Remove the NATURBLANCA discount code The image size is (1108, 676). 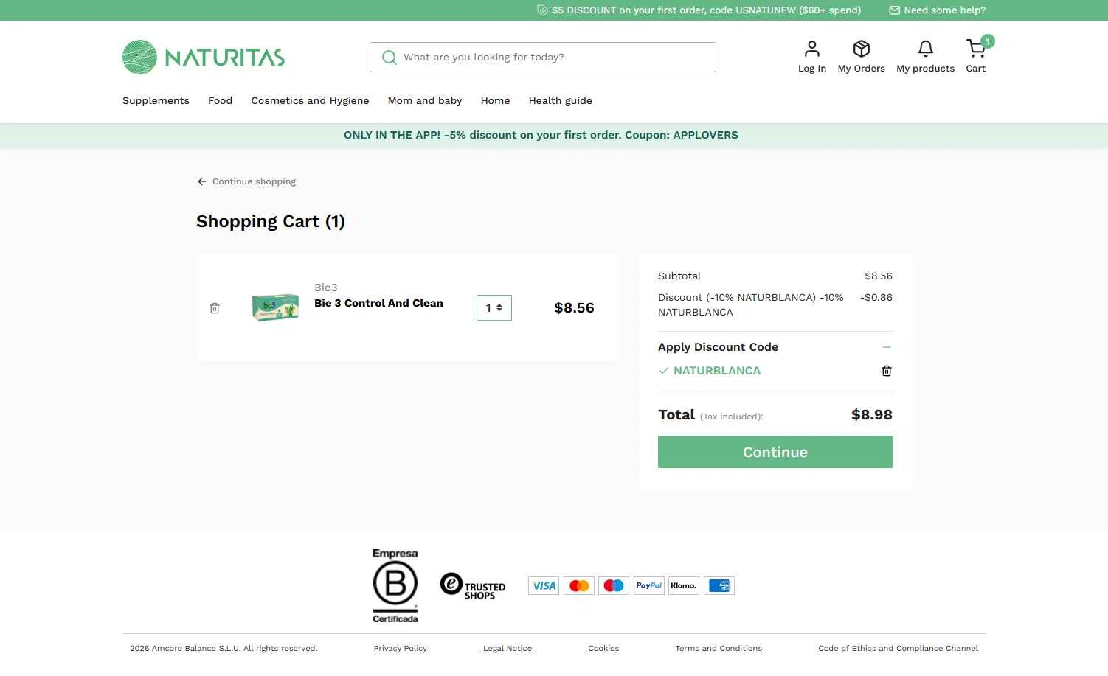click(887, 371)
